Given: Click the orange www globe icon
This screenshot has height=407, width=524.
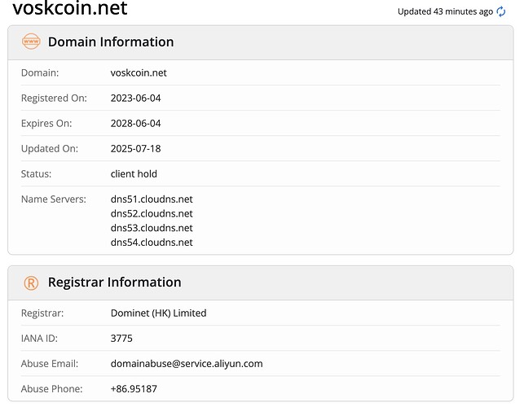Looking at the screenshot, I should point(31,42).
